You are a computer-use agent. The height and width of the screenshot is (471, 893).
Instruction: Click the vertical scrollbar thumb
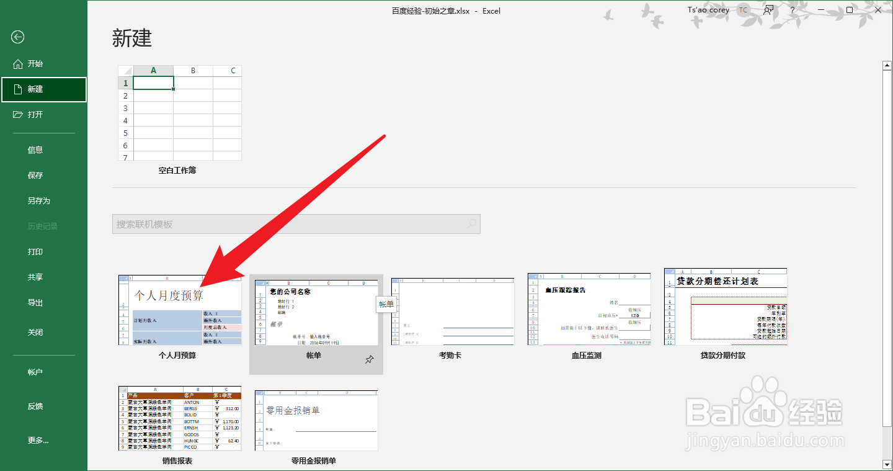click(x=887, y=248)
